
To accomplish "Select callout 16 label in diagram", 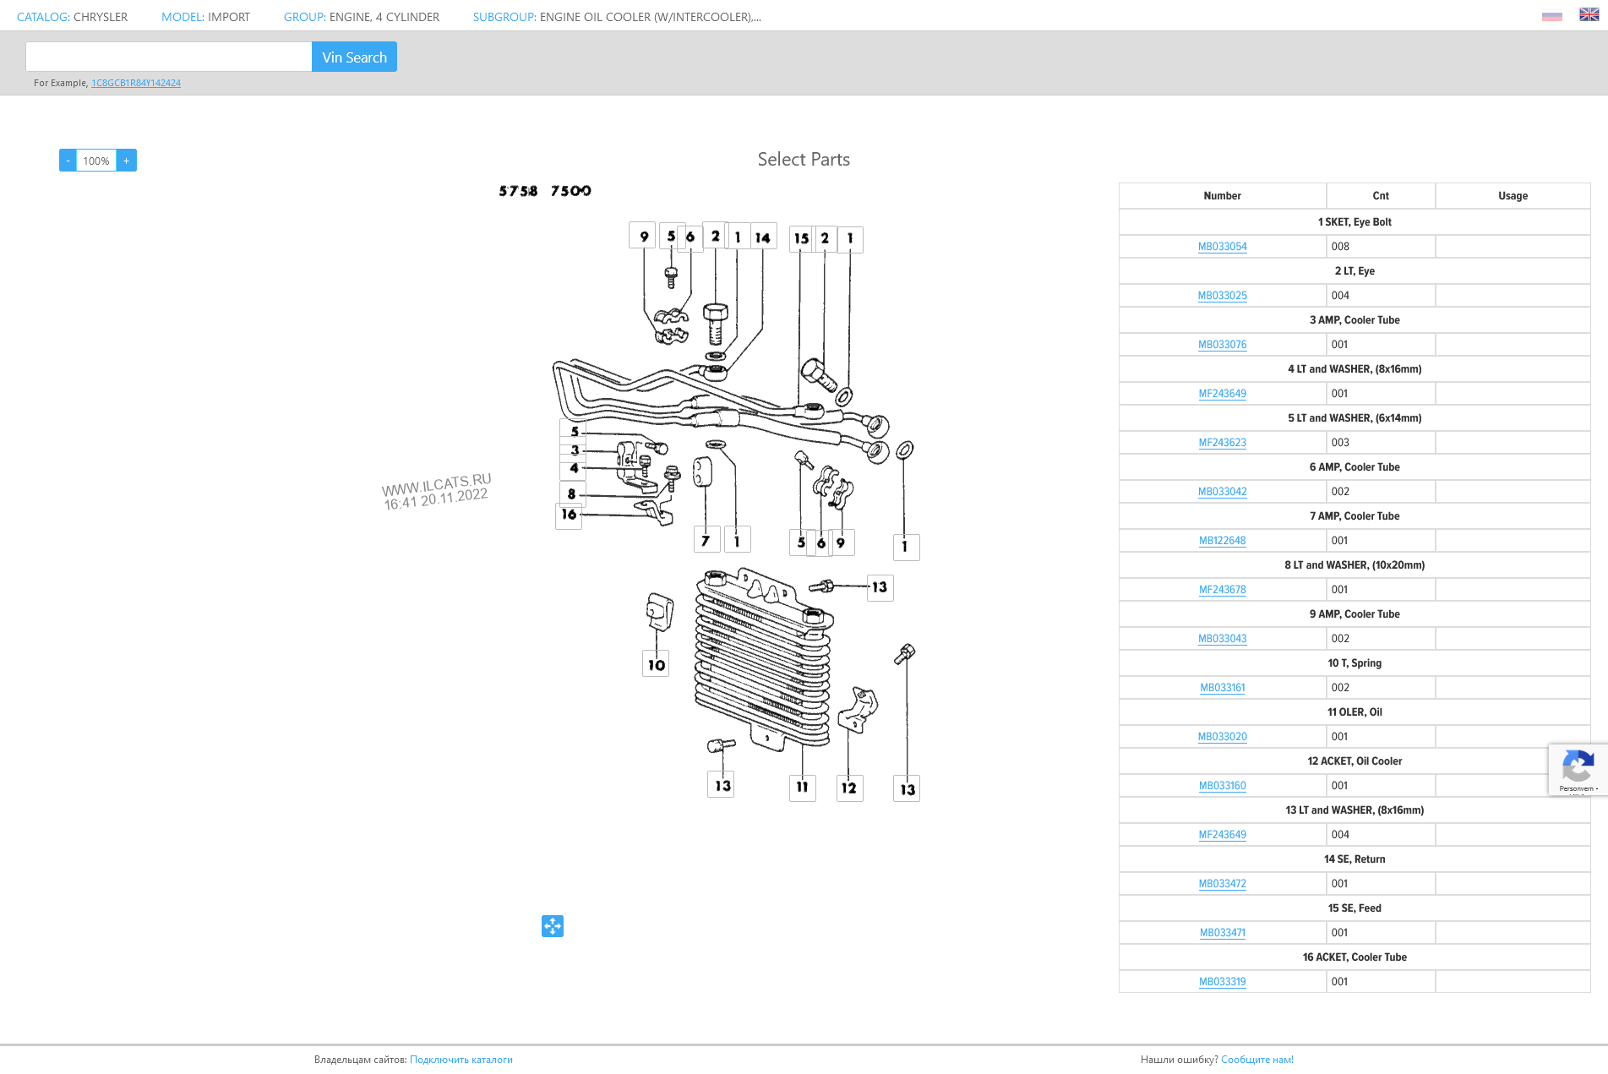I will point(569,515).
